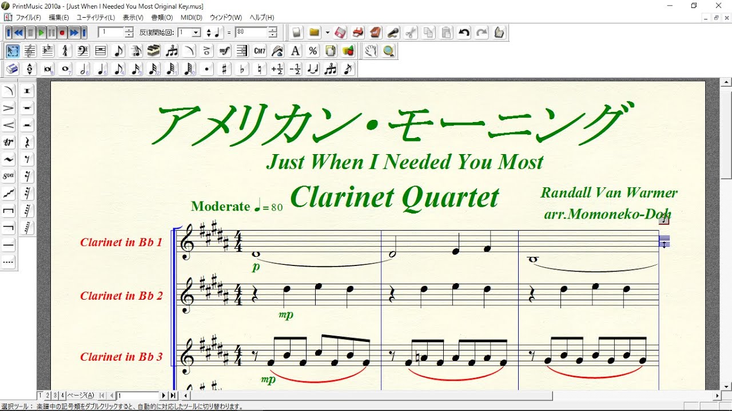Select the Selection tool arrow icon
The width and height of the screenshot is (732, 411).
(12, 51)
